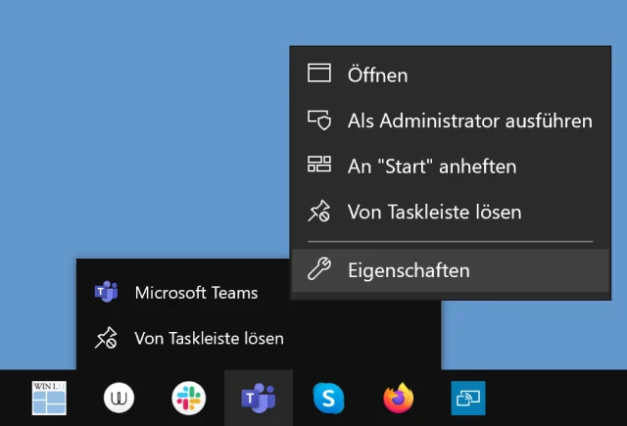Open Eigenschaften from the context menu

[451, 270]
